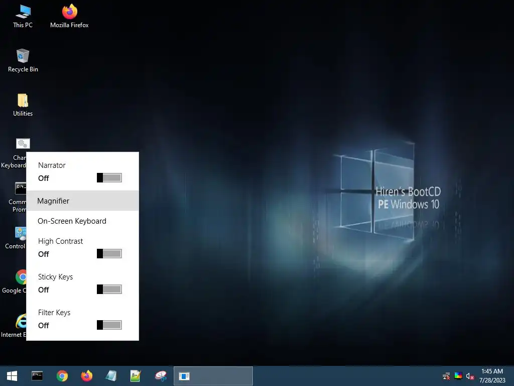Open the colorful display tray icon
514x386 pixels.
458,376
